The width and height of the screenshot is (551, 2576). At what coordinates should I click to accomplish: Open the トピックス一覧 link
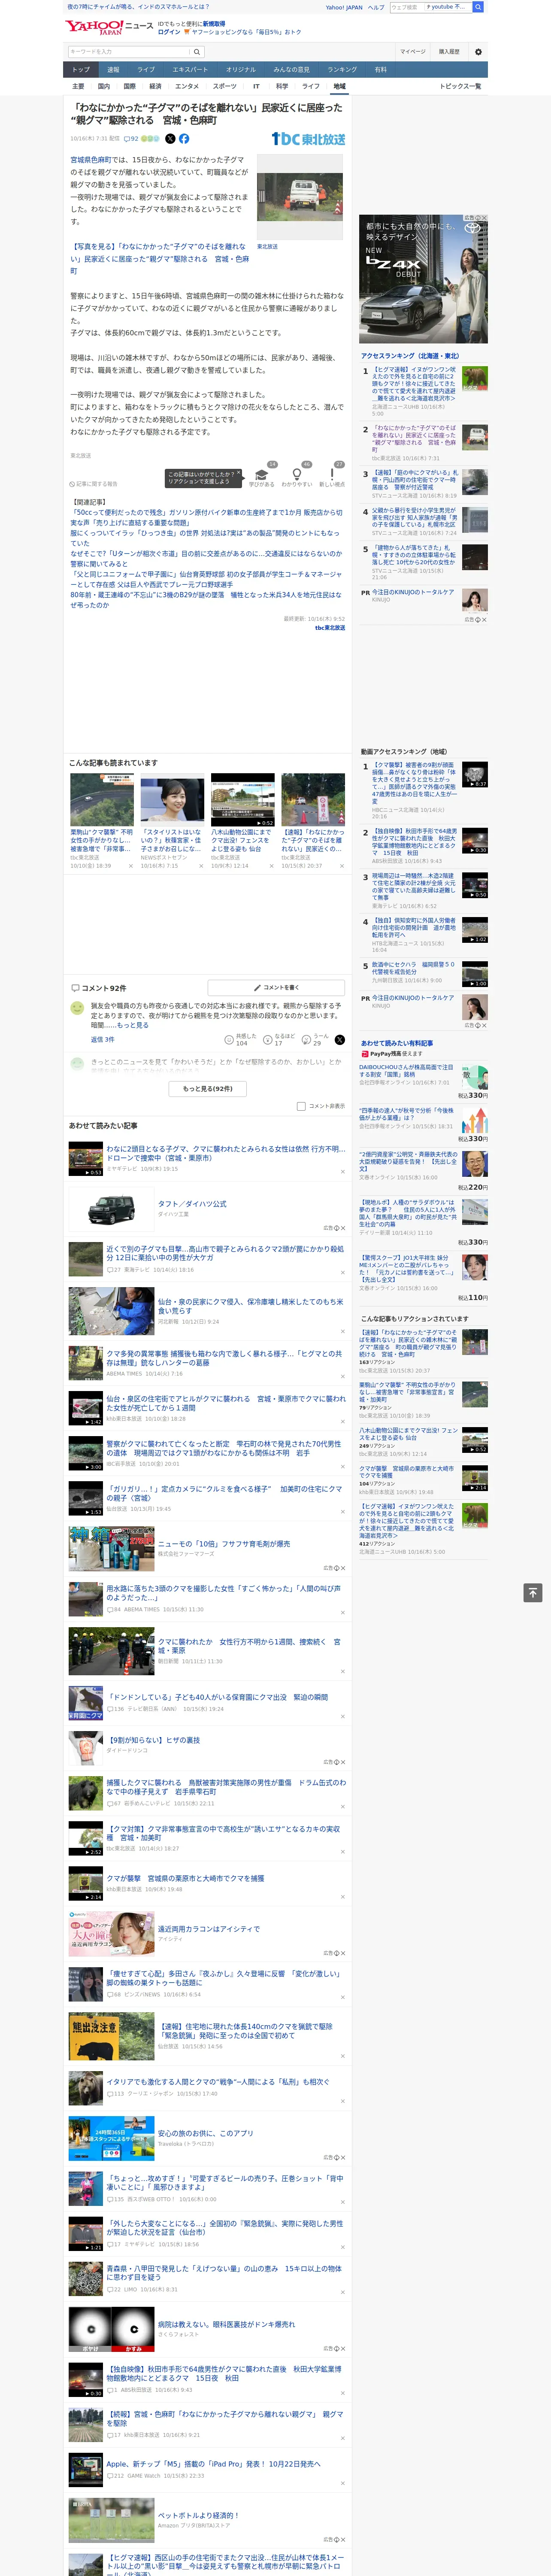[460, 86]
